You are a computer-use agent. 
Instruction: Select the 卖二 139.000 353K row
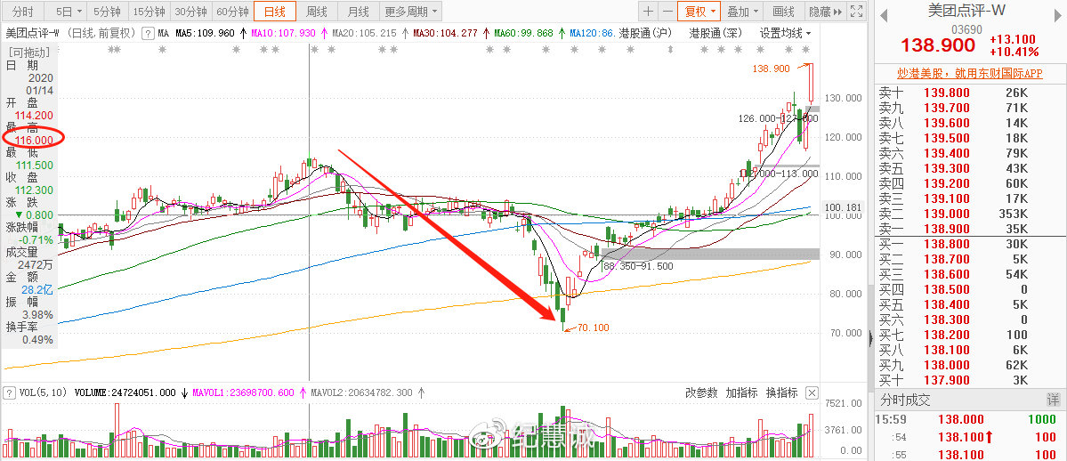(x=970, y=214)
